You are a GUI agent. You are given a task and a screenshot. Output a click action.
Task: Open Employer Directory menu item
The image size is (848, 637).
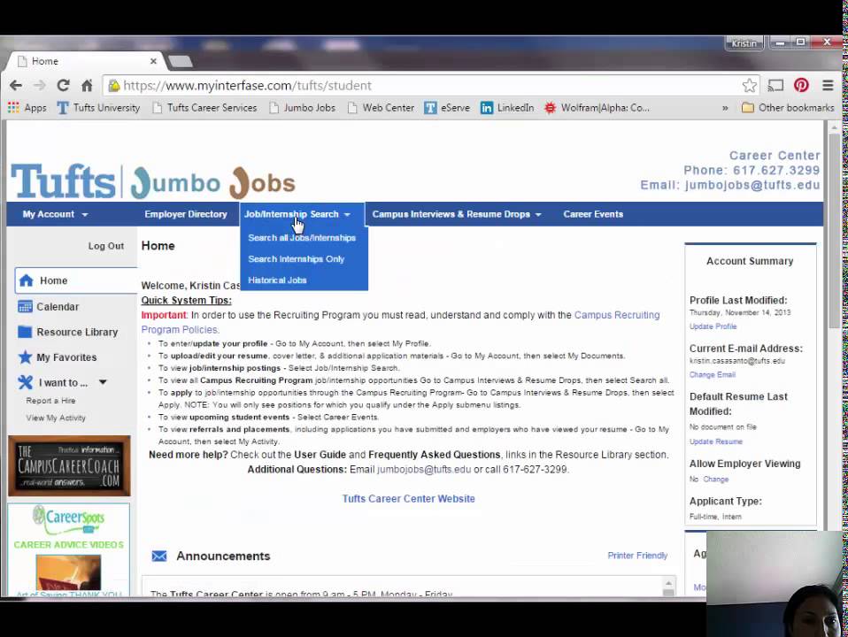click(186, 214)
